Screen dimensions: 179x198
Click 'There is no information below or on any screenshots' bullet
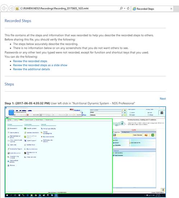(x=70, y=48)
